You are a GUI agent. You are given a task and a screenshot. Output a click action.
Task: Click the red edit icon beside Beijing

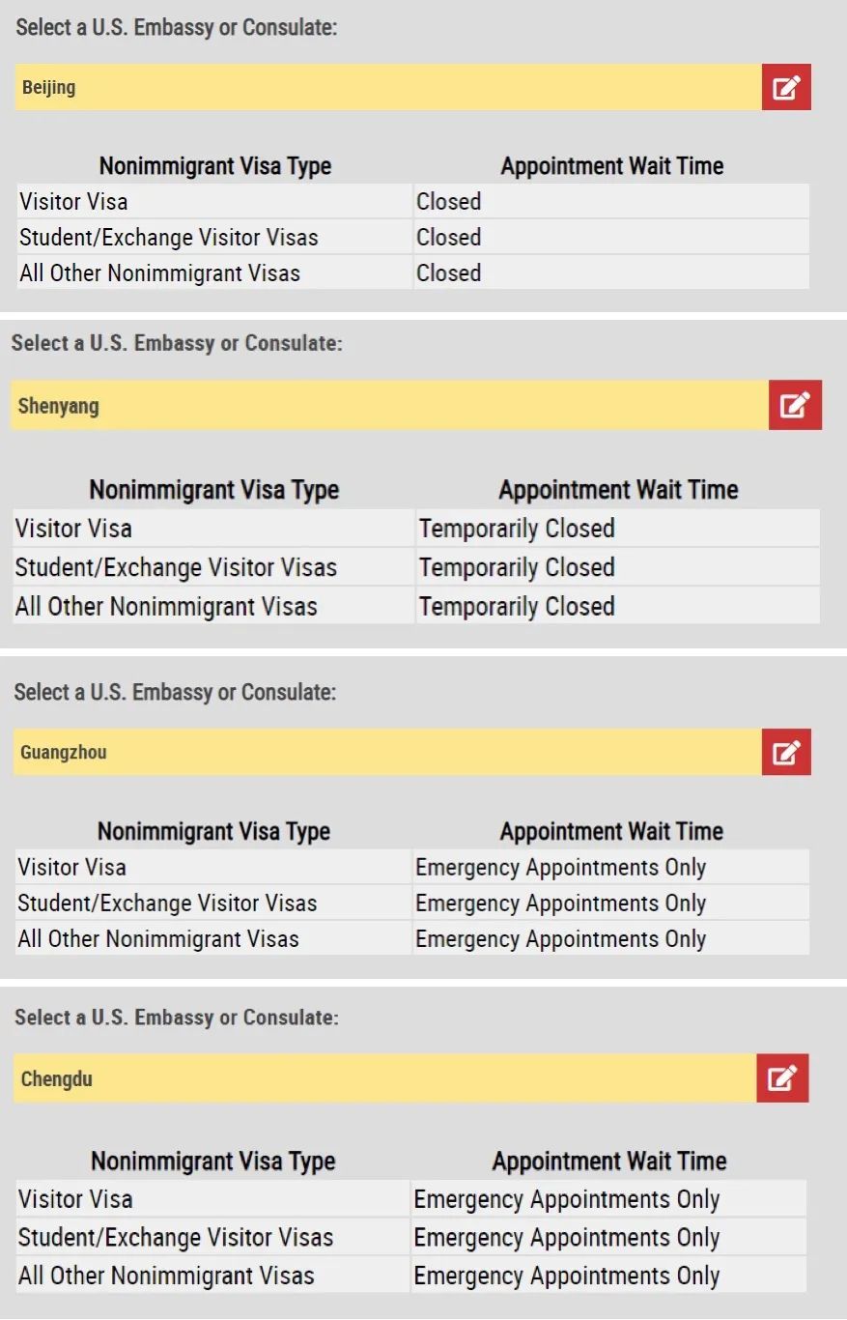(x=786, y=87)
